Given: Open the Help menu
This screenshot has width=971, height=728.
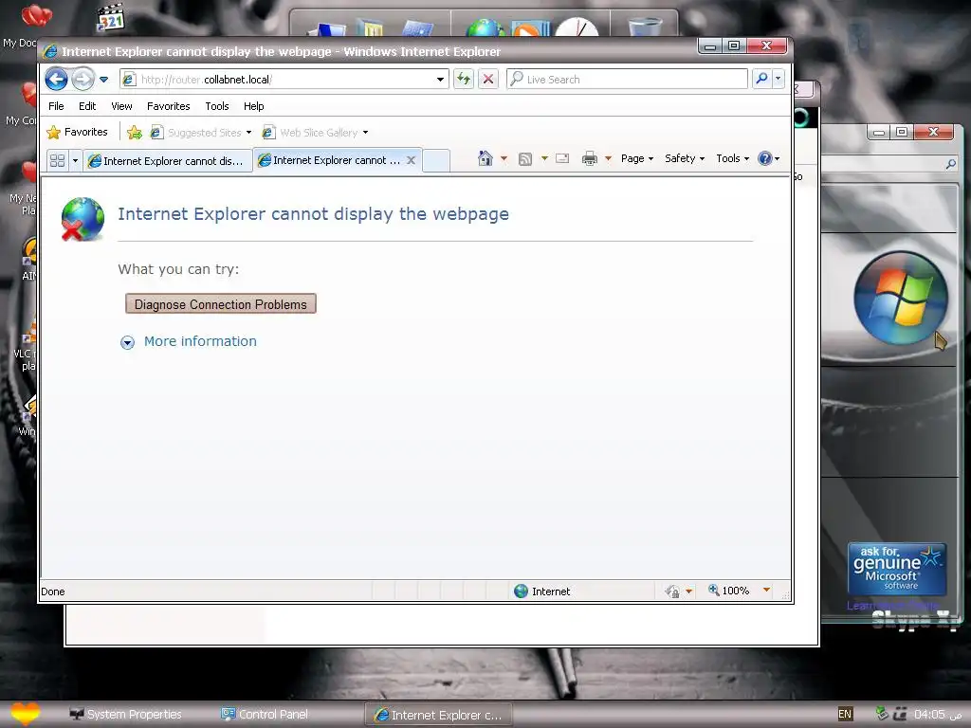Looking at the screenshot, I should point(254,106).
